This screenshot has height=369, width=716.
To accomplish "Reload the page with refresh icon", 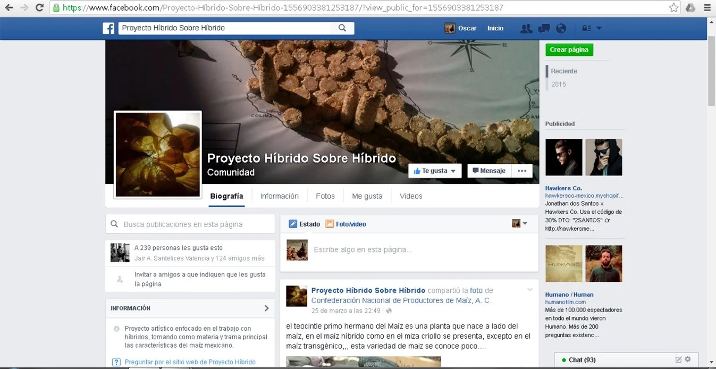I will tap(39, 7).
